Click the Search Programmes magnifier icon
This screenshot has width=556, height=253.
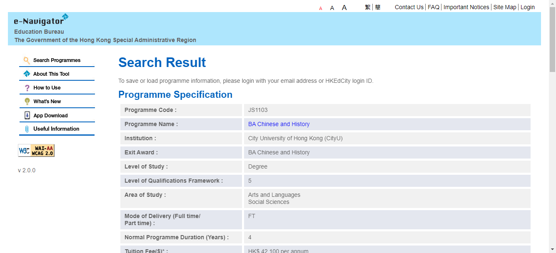[x=27, y=60]
